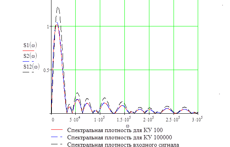Click the 2·10^5 x-axis tick label
Image resolution: width=230 pixels, height=147 pixels.
pos(149,119)
